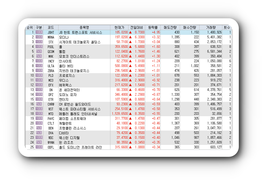Select the WDC code cell
This screenshot has width=262, height=180.
[x=51, y=138]
